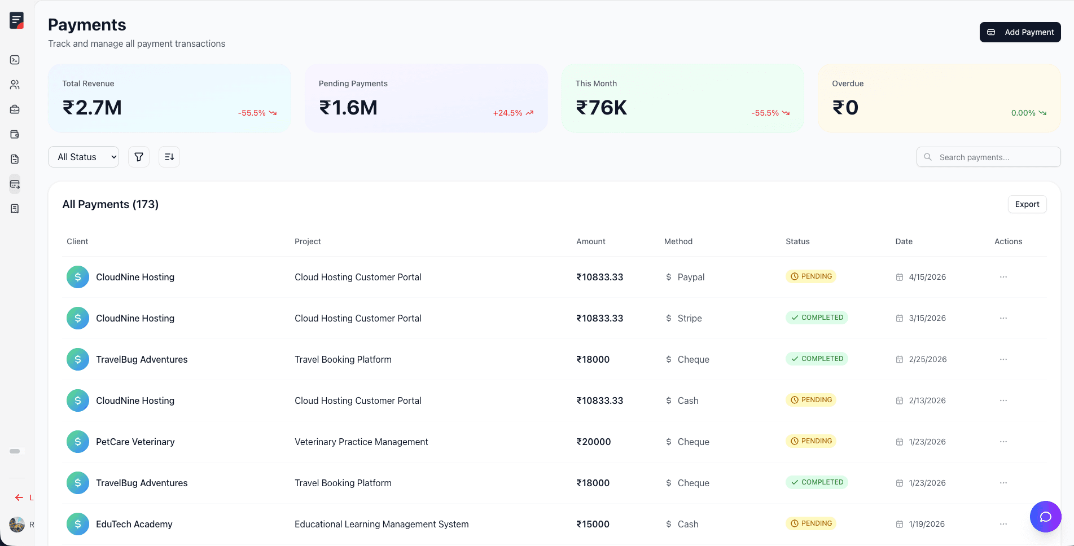Open the Receipts section from the sidebar
Viewport: 1074px width, 546px height.
[15, 209]
